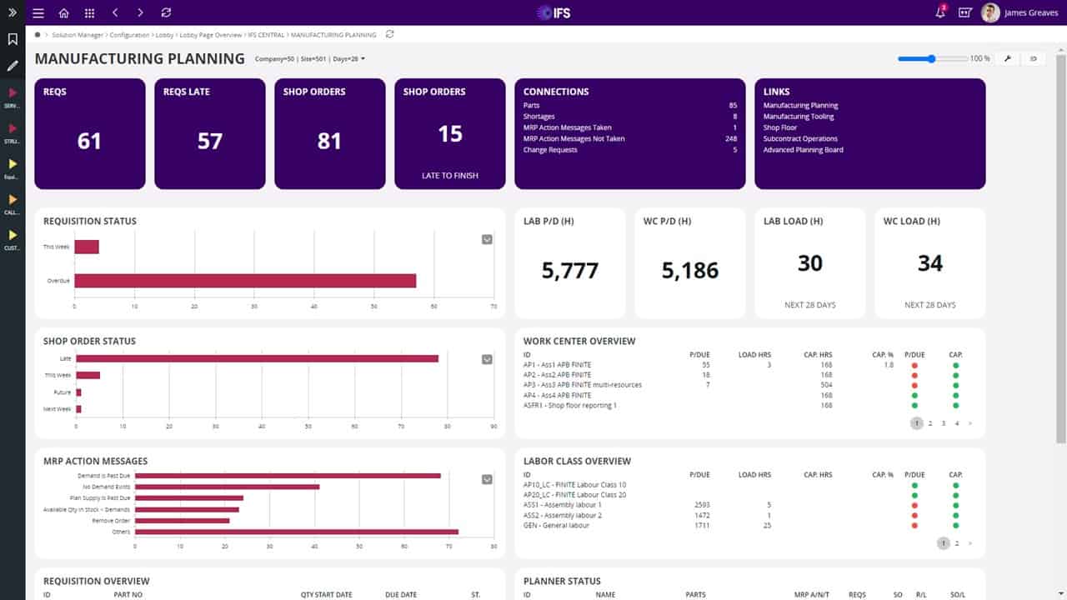Expand the Requisition Status chart dropdown
Screen dimensions: 1067x600
click(x=487, y=240)
